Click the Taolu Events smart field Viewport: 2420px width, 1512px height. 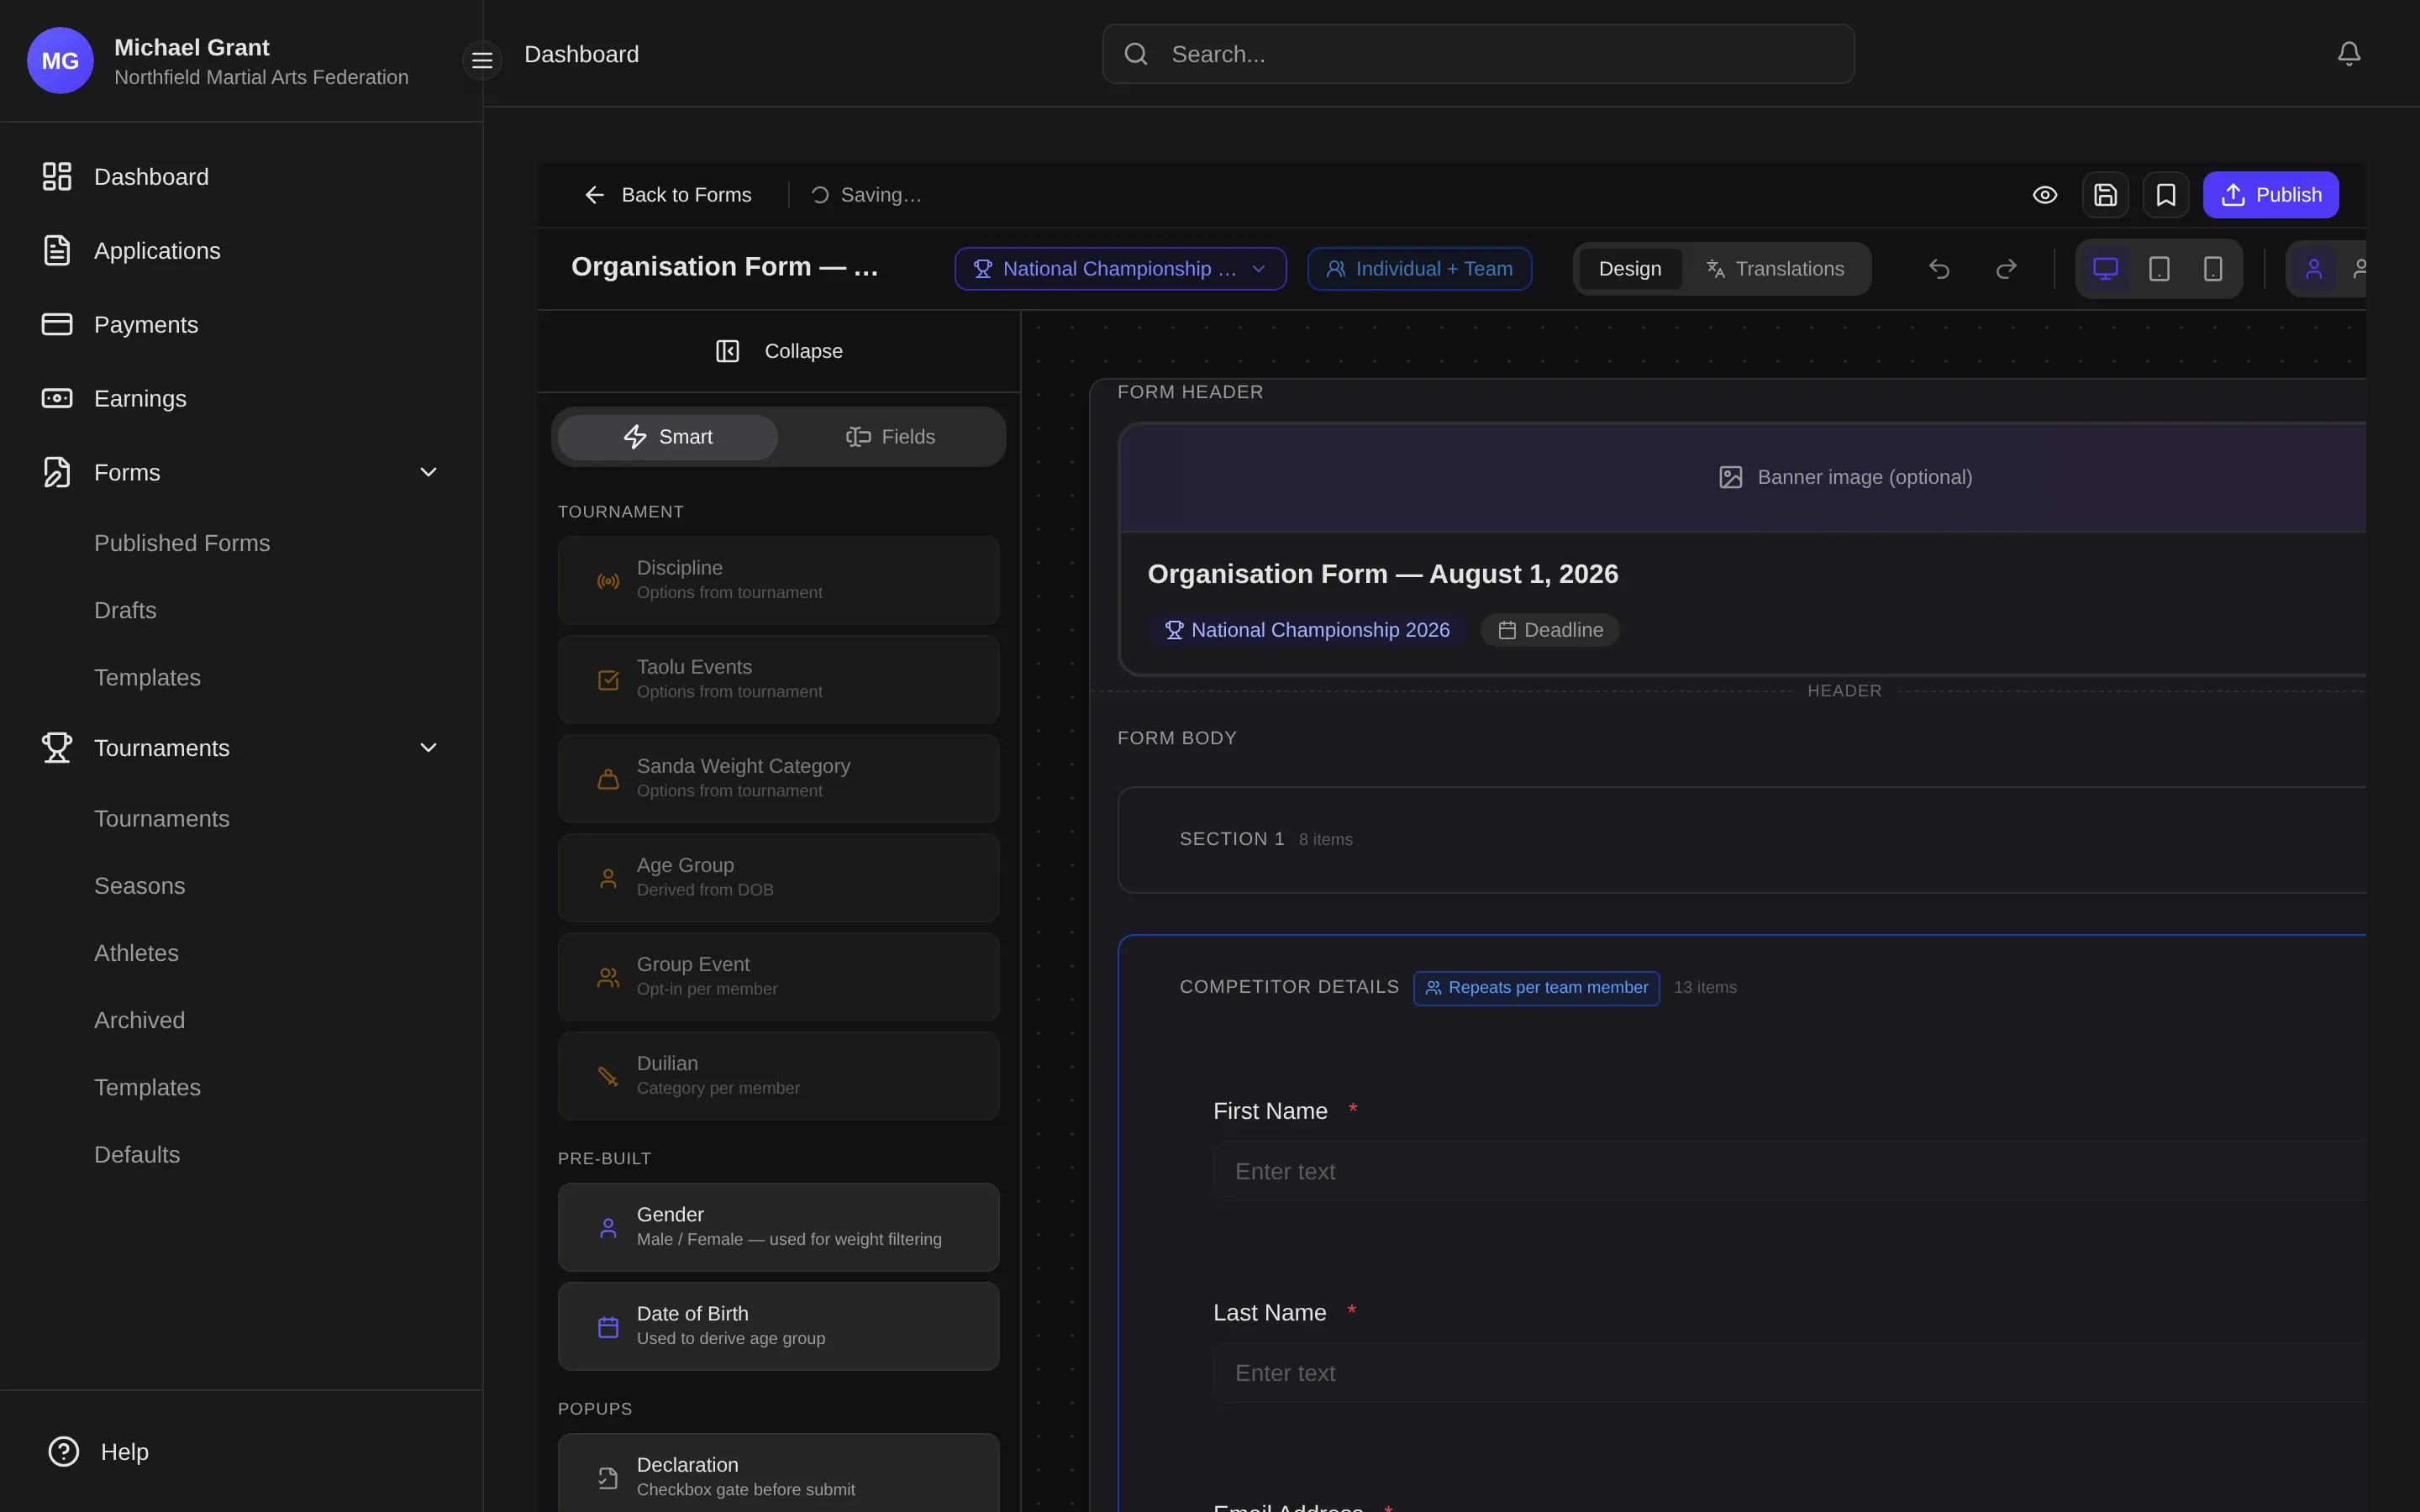pyautogui.click(x=778, y=680)
